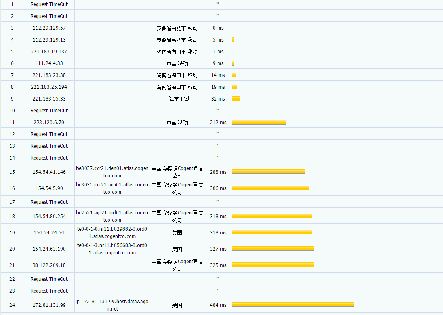The height and width of the screenshot is (315, 443).
Task: Click the 325 ms latency value
Action: (x=218, y=265)
